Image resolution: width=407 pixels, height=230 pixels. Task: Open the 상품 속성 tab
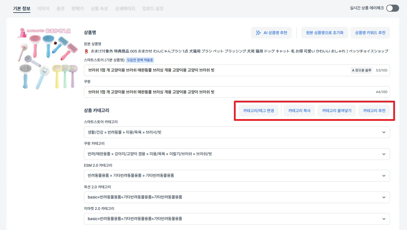[x=99, y=9]
